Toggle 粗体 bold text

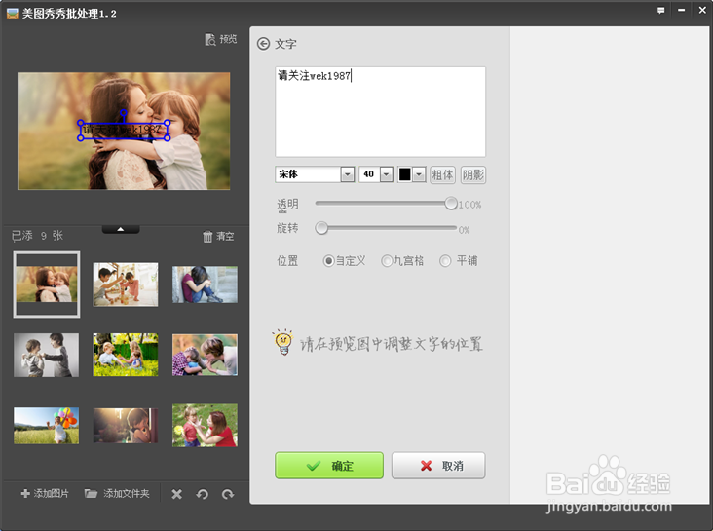click(442, 174)
